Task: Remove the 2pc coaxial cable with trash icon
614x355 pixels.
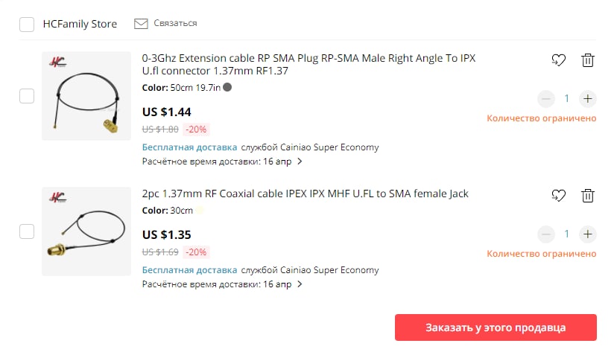Action: pos(587,196)
